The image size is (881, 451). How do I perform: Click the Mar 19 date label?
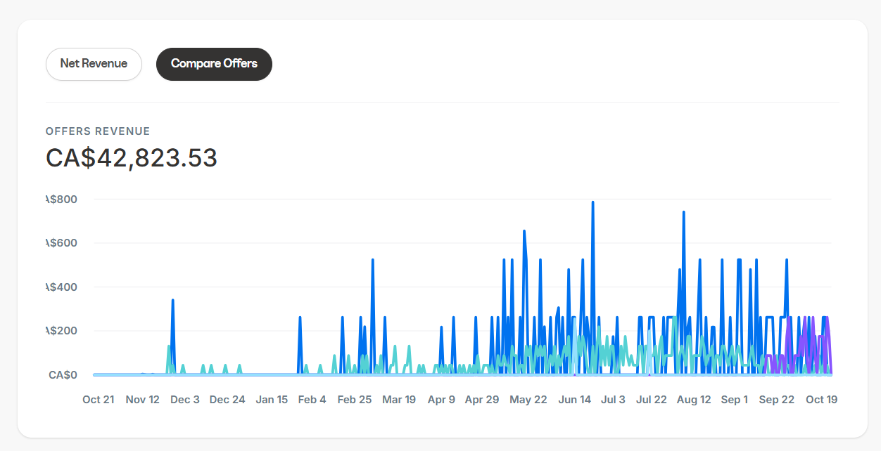(398, 400)
